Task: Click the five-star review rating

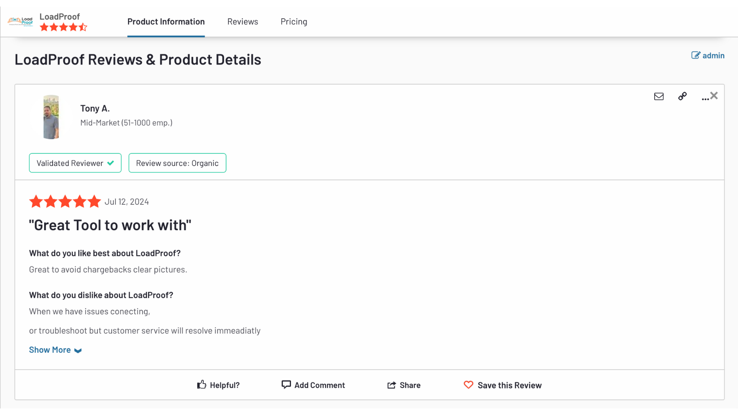Action: coord(65,201)
